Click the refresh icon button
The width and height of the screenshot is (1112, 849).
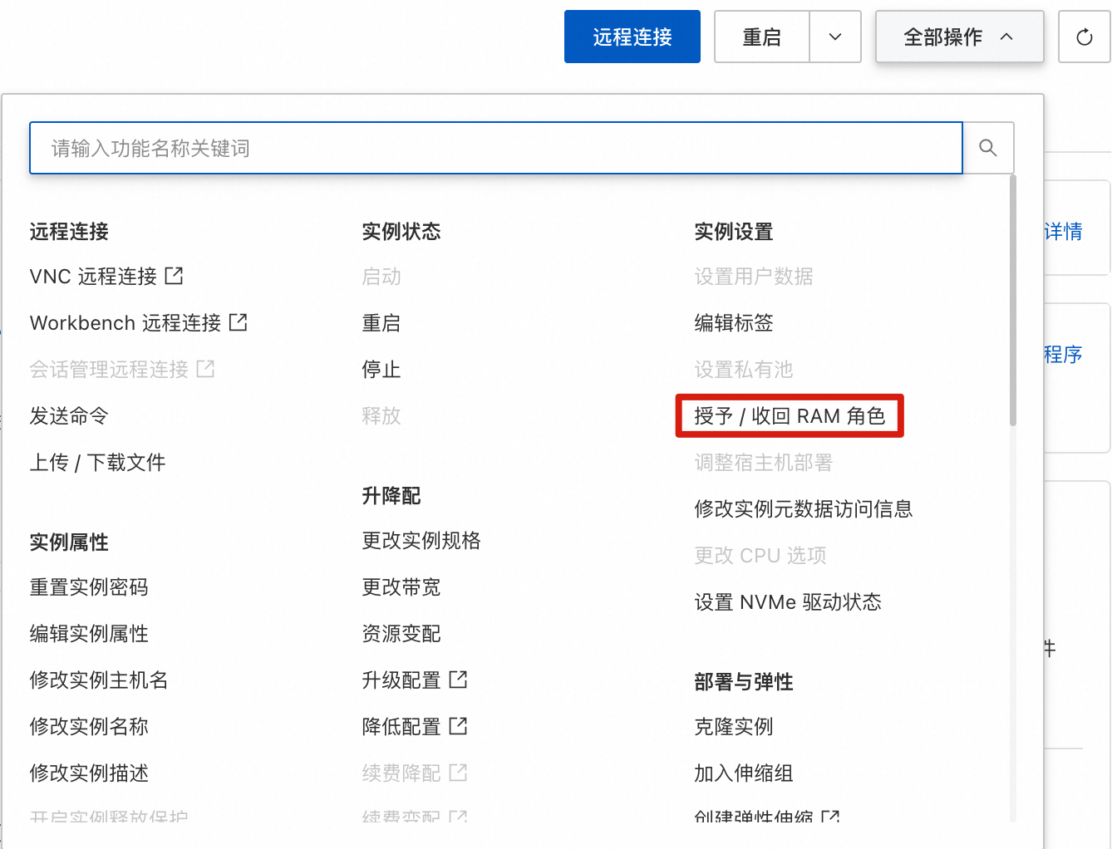[1084, 37]
